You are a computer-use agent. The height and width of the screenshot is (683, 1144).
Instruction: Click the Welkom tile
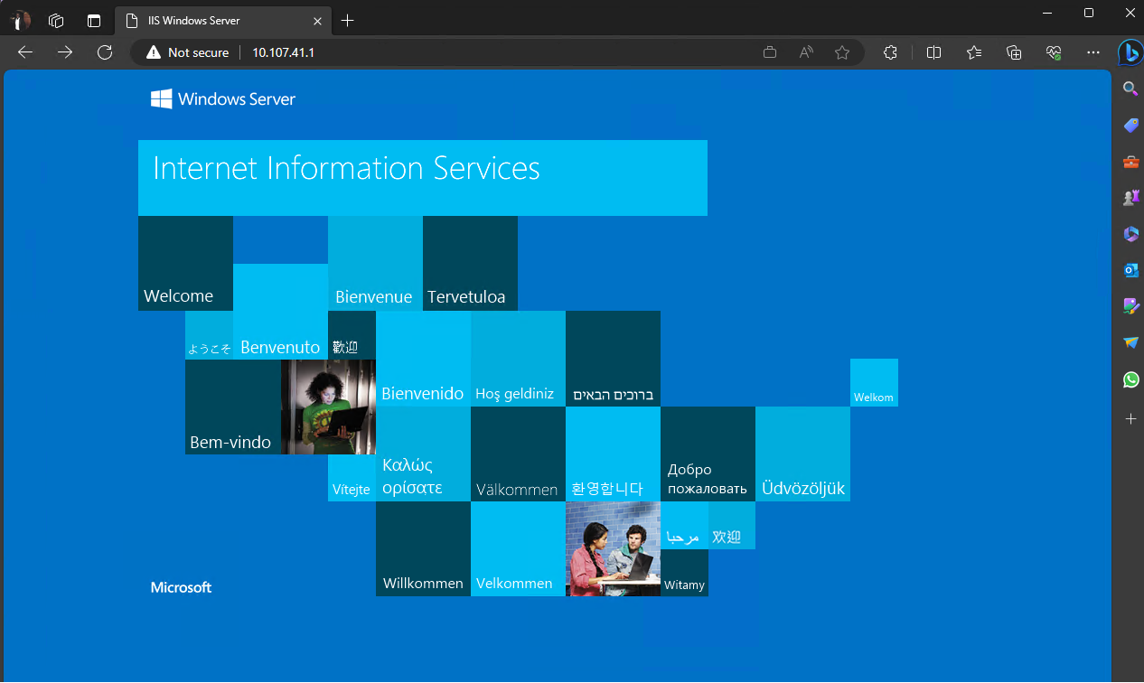[x=874, y=383]
